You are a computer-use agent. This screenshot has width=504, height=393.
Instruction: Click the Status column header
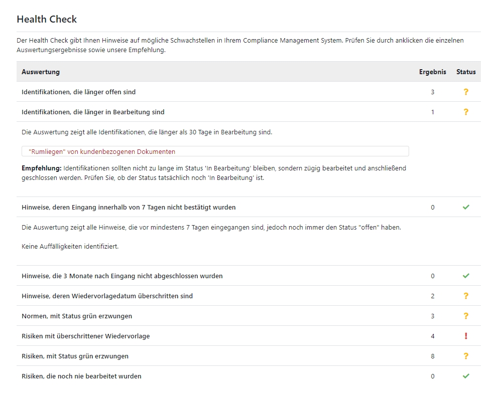coord(465,72)
